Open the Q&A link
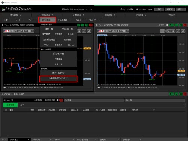This screenshot has width=188, height=141. tap(150, 9)
